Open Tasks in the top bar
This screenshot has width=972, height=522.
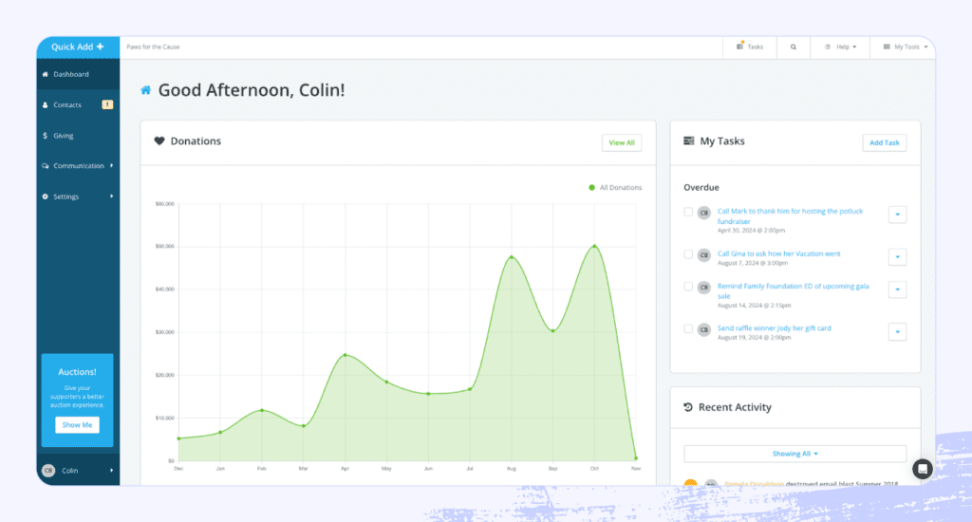pyautogui.click(x=750, y=47)
